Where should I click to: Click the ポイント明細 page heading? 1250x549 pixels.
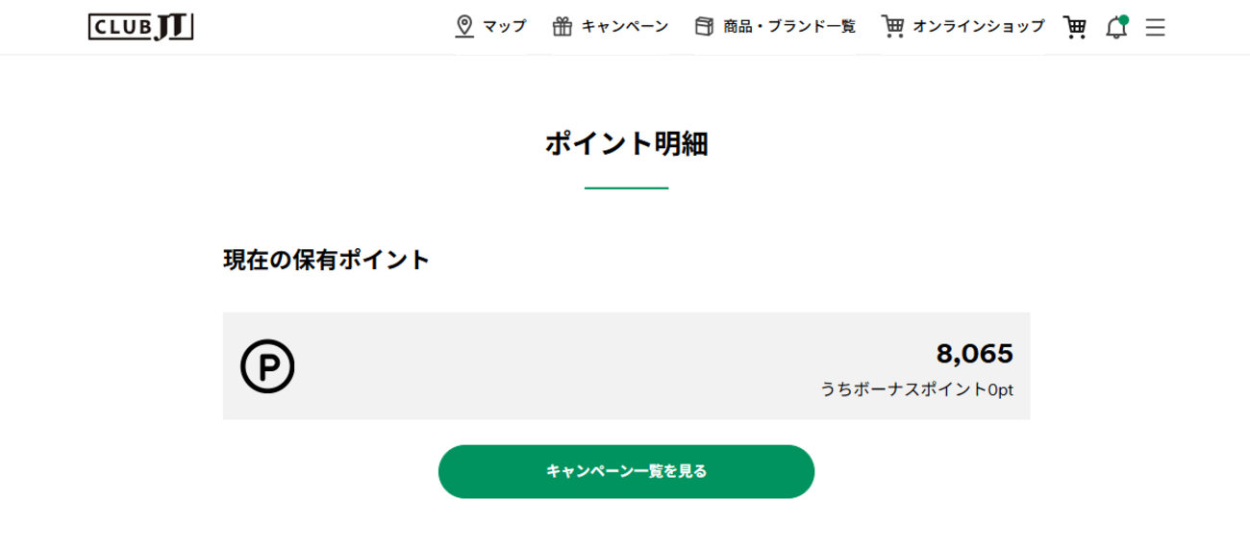[x=626, y=144]
